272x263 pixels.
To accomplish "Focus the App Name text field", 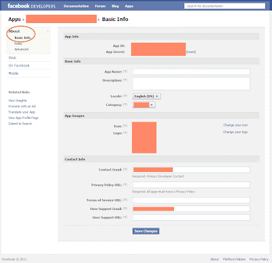I will 191,72.
